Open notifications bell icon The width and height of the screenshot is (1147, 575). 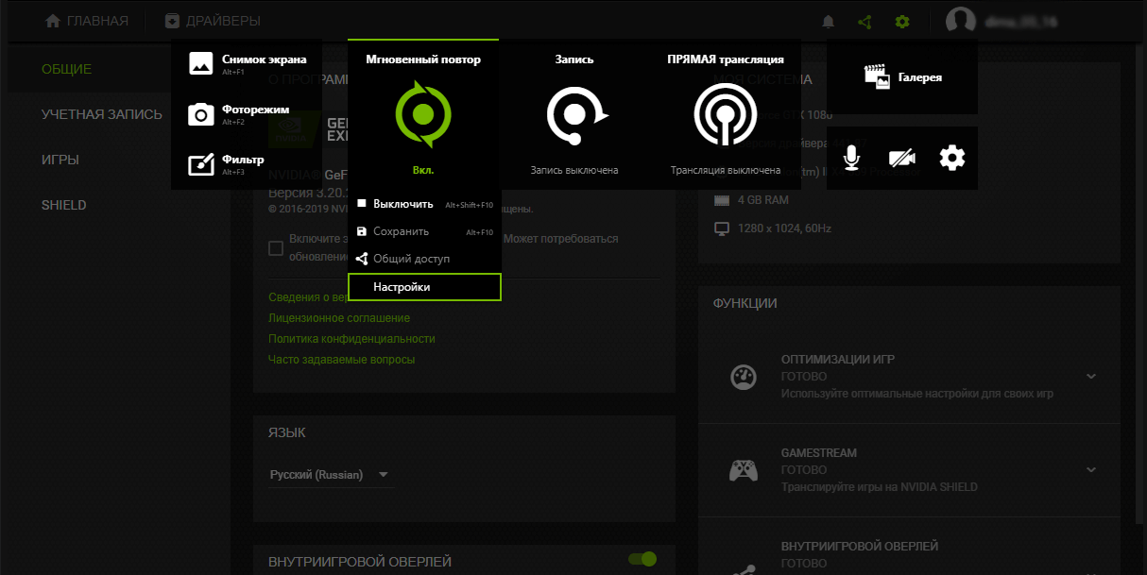829,21
